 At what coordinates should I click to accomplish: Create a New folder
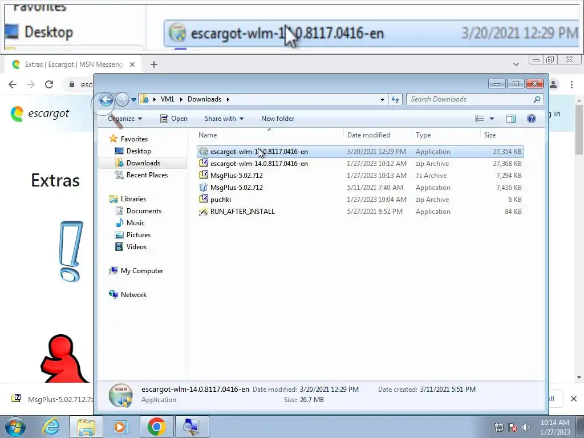tap(278, 119)
